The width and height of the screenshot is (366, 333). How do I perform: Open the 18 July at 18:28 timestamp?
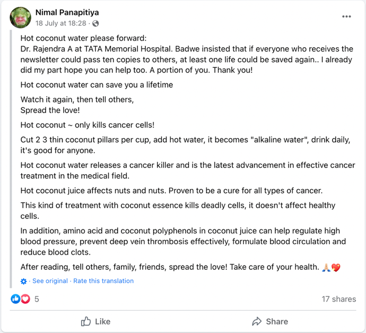click(61, 23)
